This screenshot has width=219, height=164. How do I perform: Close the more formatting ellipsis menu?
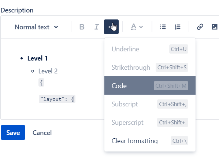(111, 27)
